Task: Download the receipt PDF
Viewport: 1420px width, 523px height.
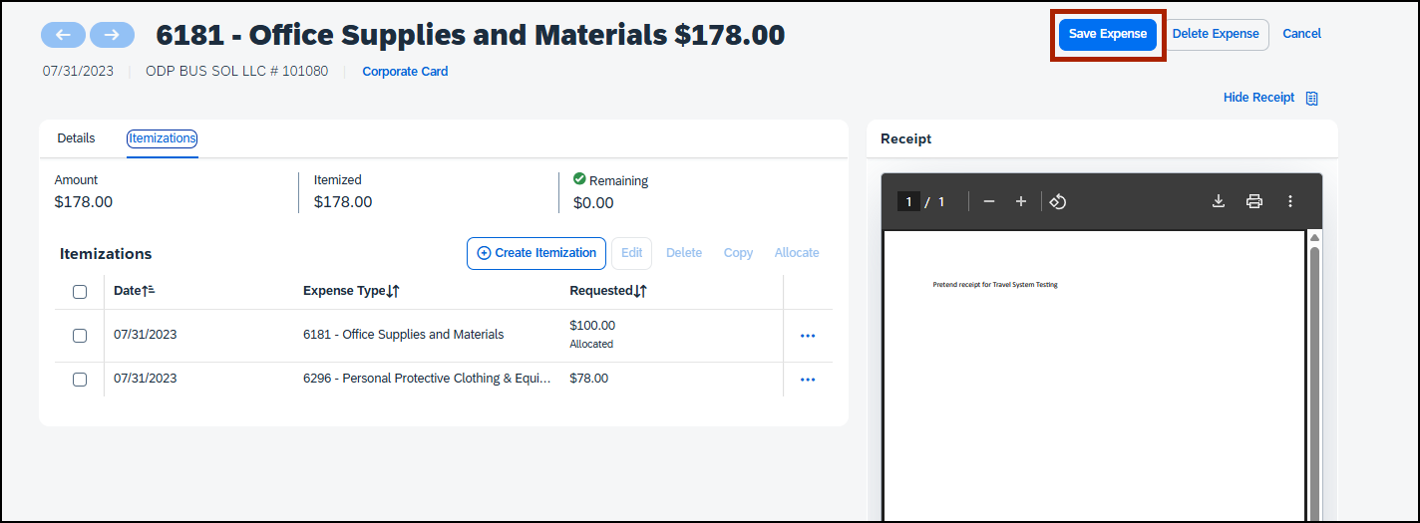Action: (1219, 201)
